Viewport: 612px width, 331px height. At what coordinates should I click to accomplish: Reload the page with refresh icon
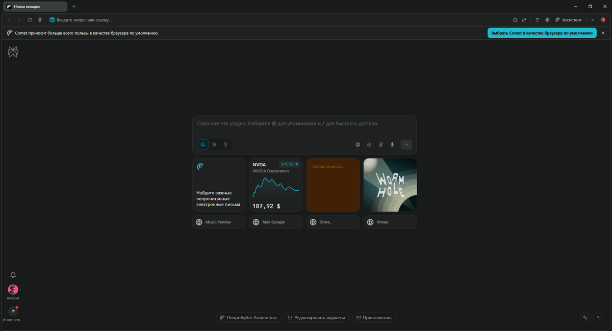pyautogui.click(x=30, y=20)
